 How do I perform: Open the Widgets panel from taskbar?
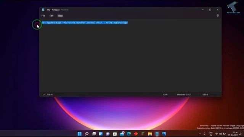(x=101, y=134)
